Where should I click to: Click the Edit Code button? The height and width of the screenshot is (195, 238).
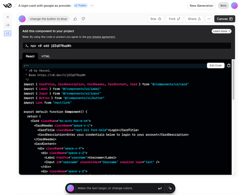[x=216, y=65]
